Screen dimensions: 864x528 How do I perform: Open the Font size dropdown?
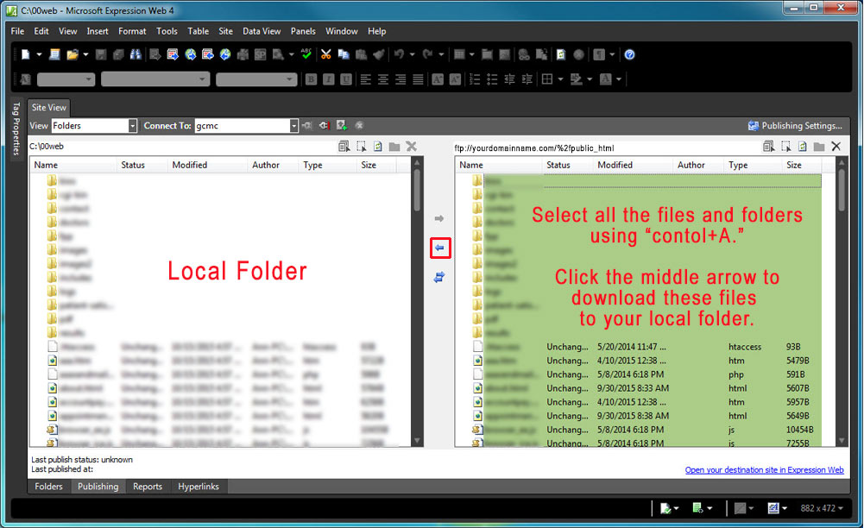click(x=256, y=79)
